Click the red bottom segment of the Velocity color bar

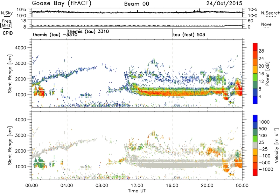(x=255, y=172)
